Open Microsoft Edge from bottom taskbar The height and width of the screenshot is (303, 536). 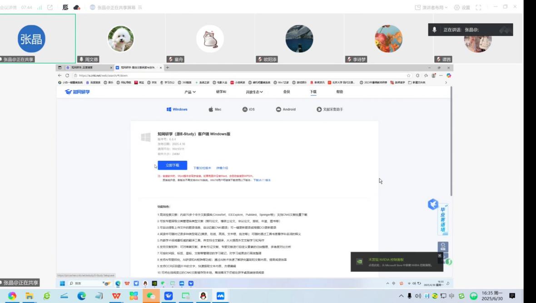81,296
